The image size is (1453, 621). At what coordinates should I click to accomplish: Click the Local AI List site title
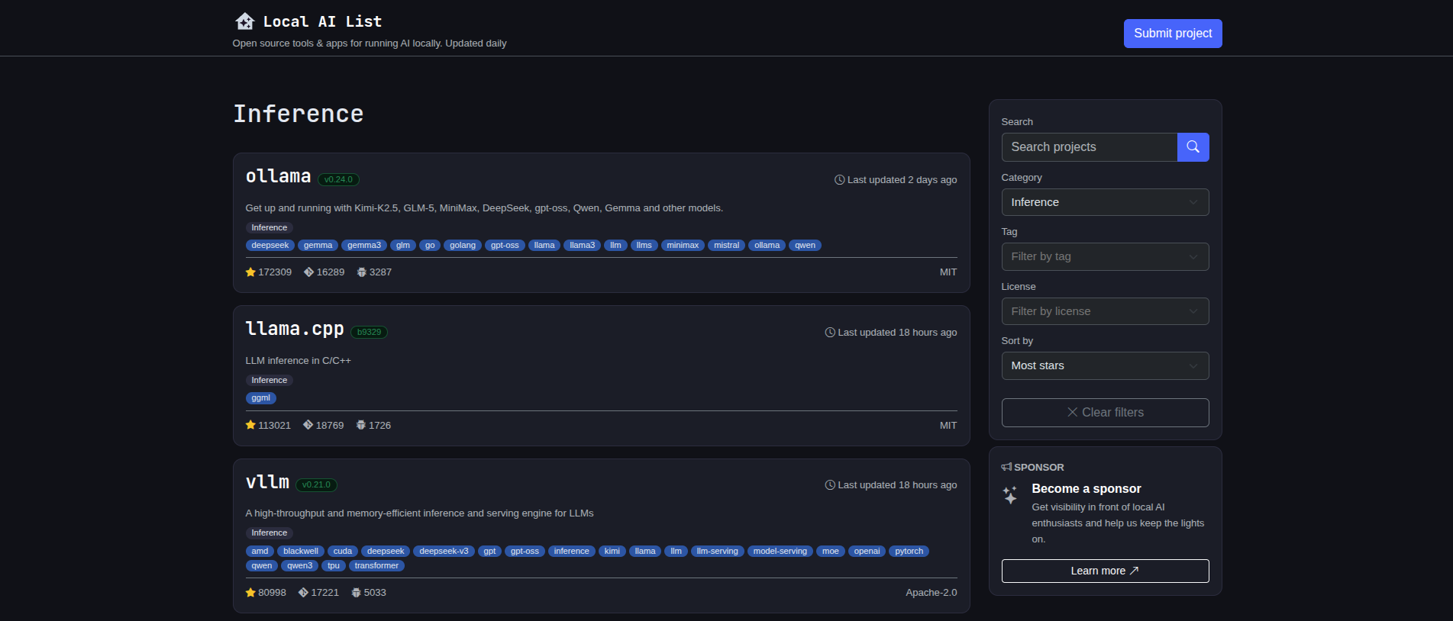coord(322,21)
